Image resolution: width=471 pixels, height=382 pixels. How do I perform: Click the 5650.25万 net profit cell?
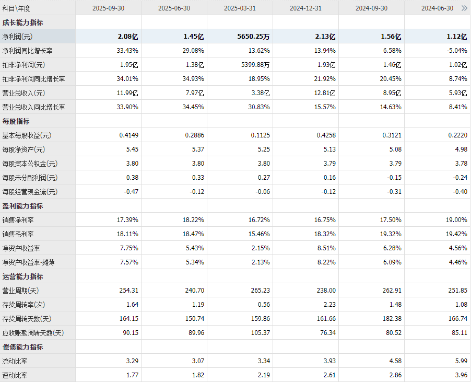click(253, 37)
